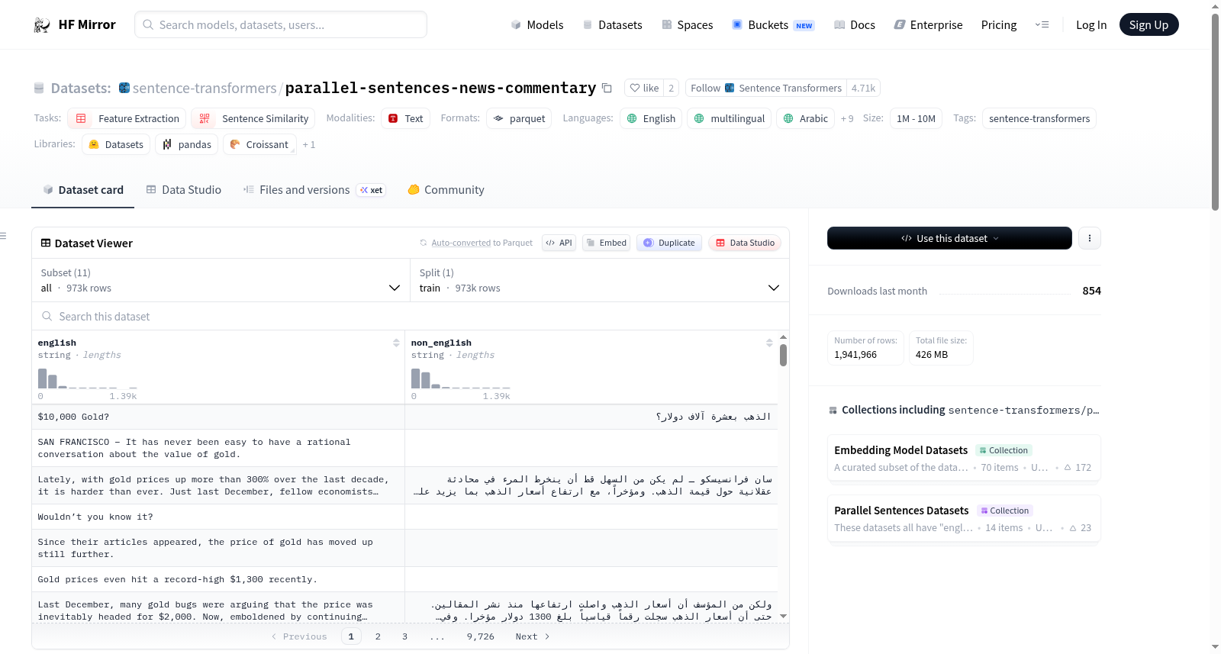Open the Use this dataset dropdown
This screenshot has height=654, width=1221.
point(949,238)
